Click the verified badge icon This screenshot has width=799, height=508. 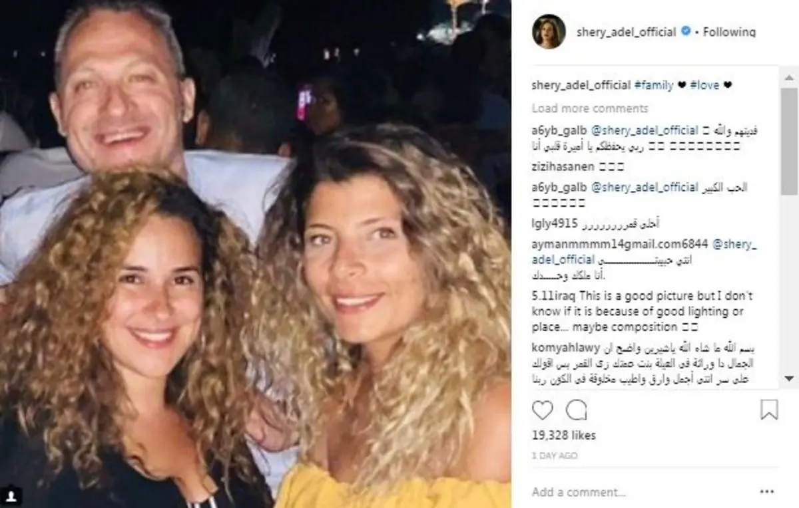[684, 32]
